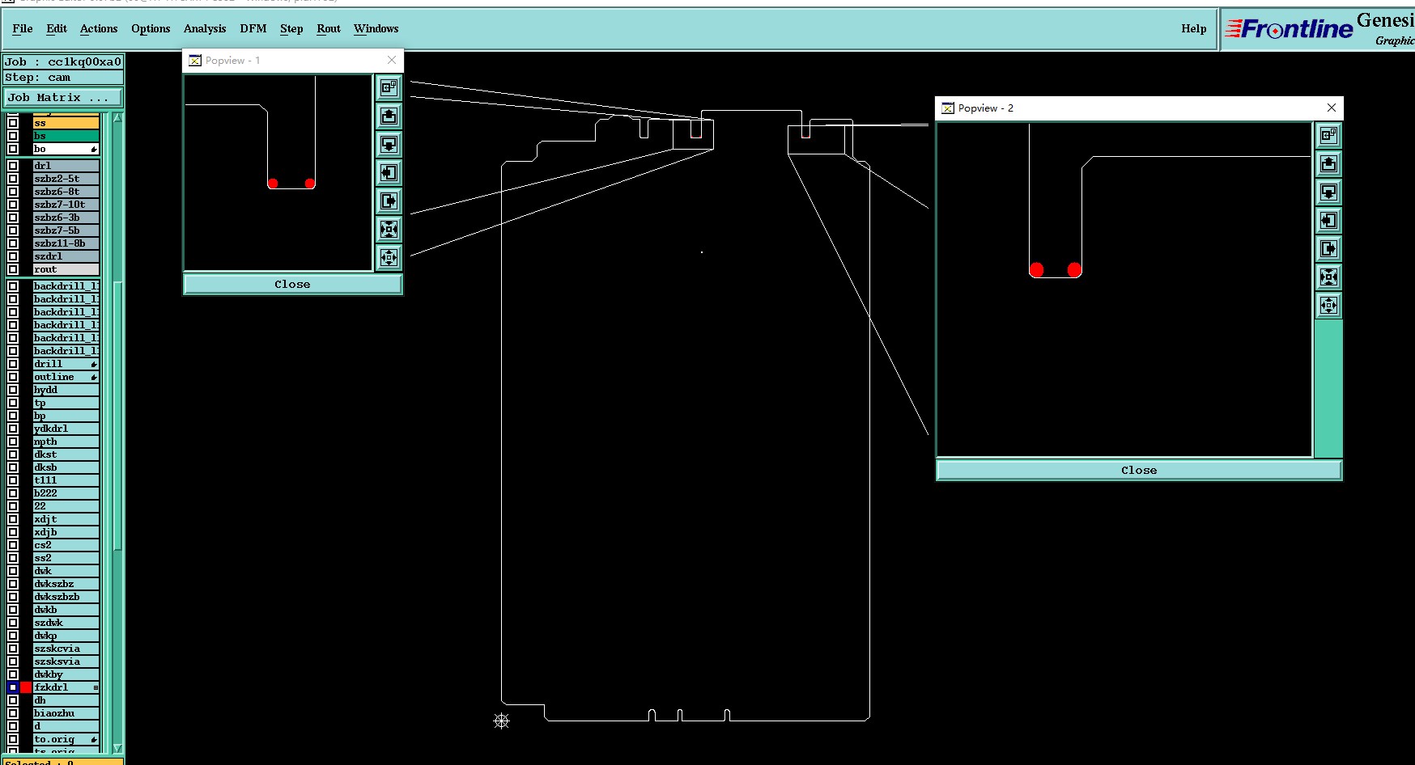This screenshot has height=765, width=1415.
Task: Click the datum origin marker on canvas
Action: [502, 721]
